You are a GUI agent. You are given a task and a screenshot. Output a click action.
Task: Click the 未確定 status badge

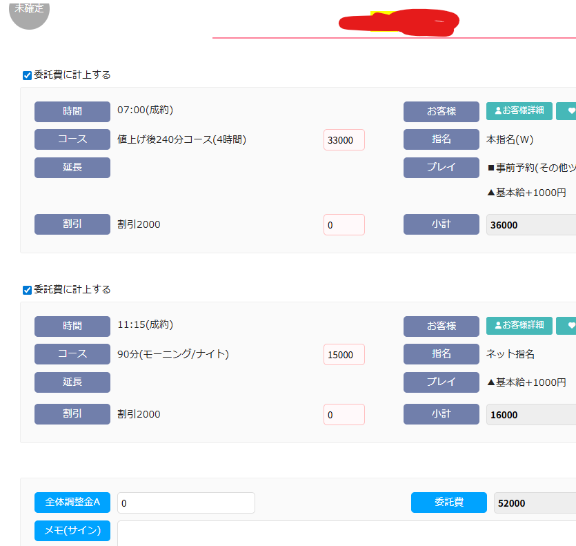pyautogui.click(x=29, y=11)
